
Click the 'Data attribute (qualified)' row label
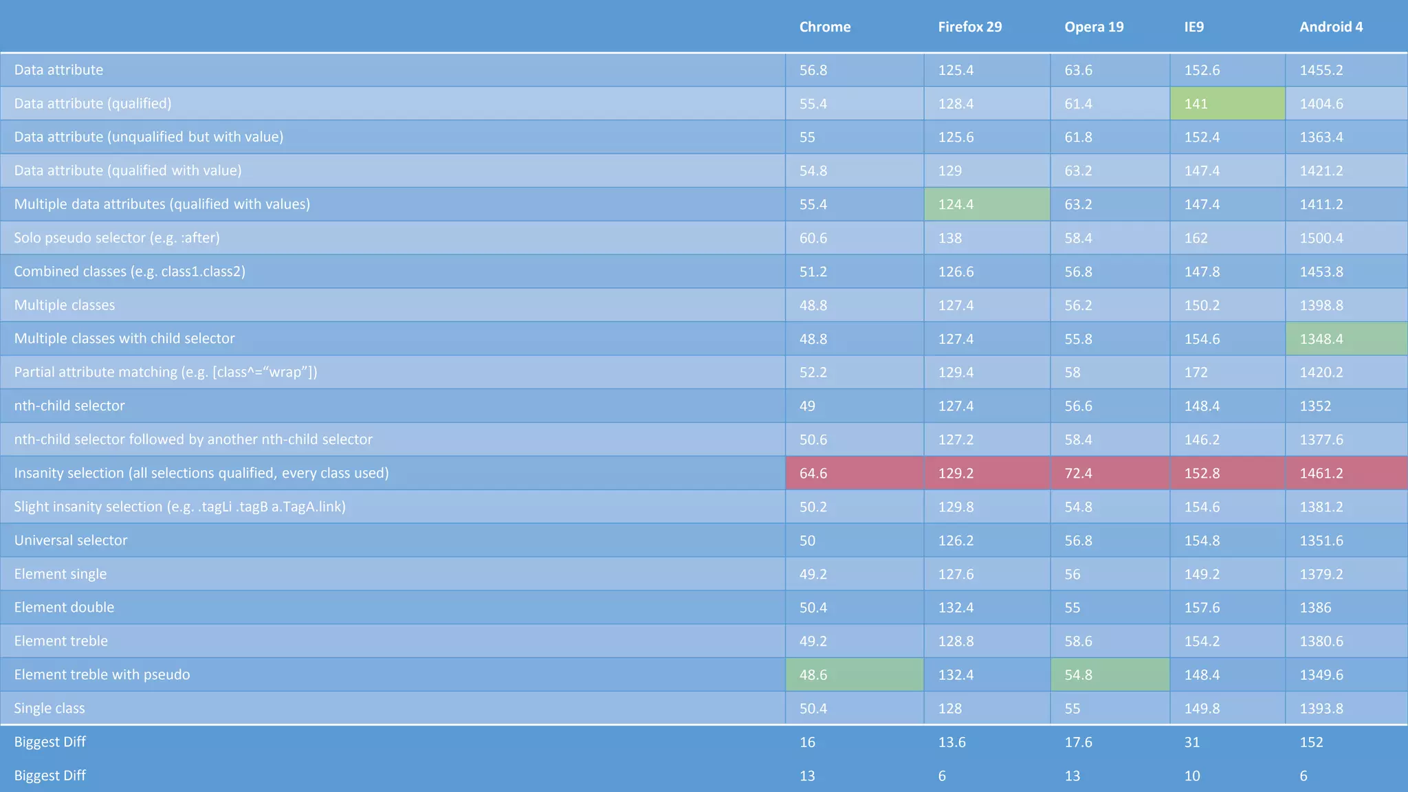[x=93, y=103]
